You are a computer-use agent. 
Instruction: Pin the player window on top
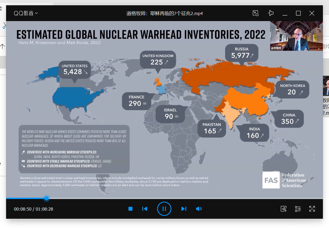271,13
